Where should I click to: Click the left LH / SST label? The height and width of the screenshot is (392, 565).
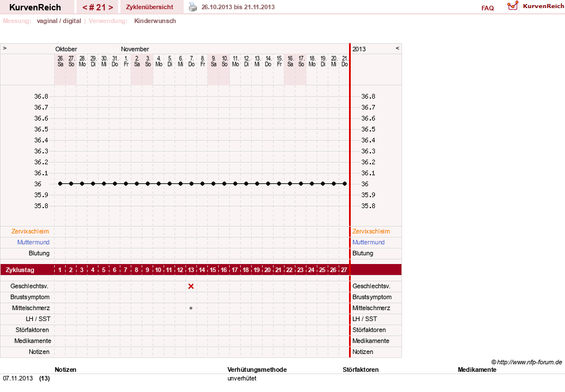coord(38,319)
